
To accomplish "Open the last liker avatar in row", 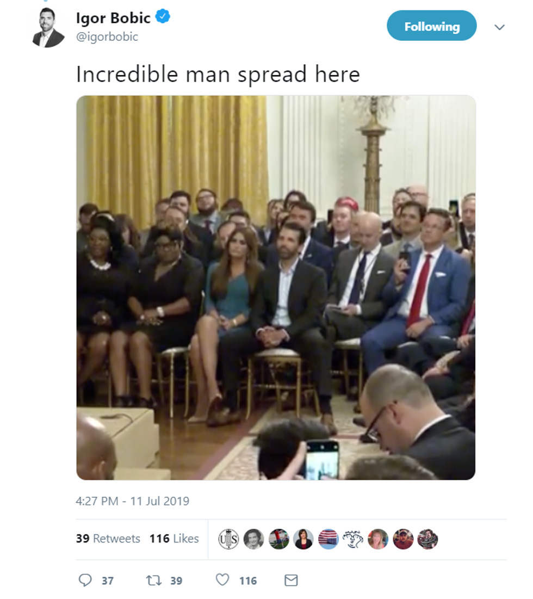I will [427, 539].
